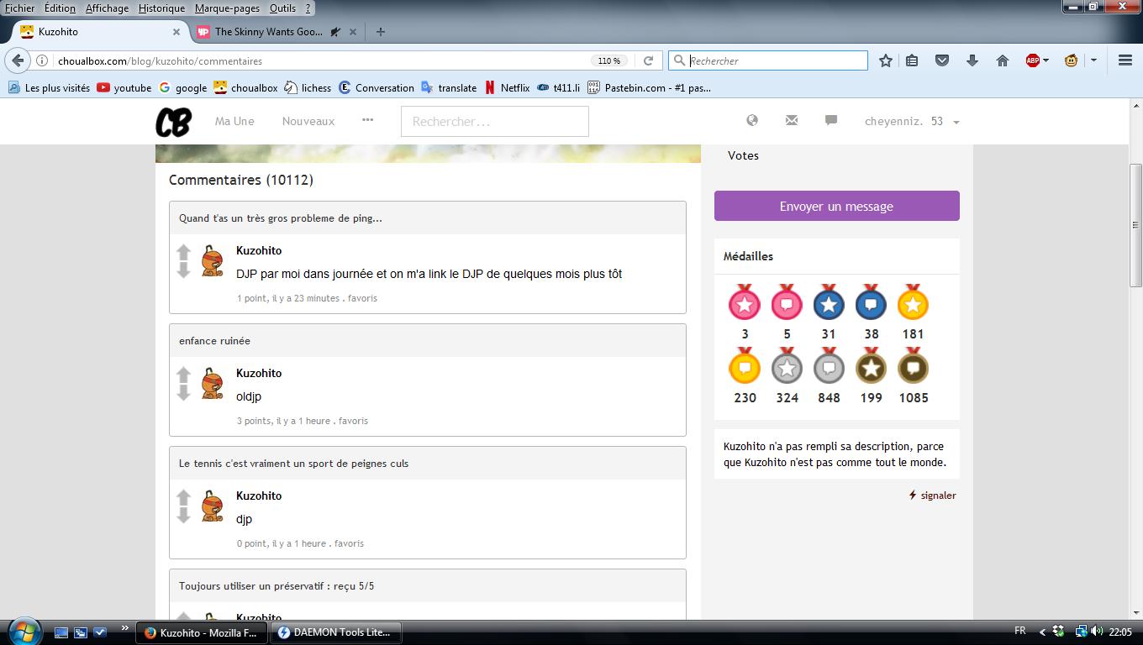The width and height of the screenshot is (1143, 645).
Task: Open the Netflix bookmark
Action: (507, 87)
